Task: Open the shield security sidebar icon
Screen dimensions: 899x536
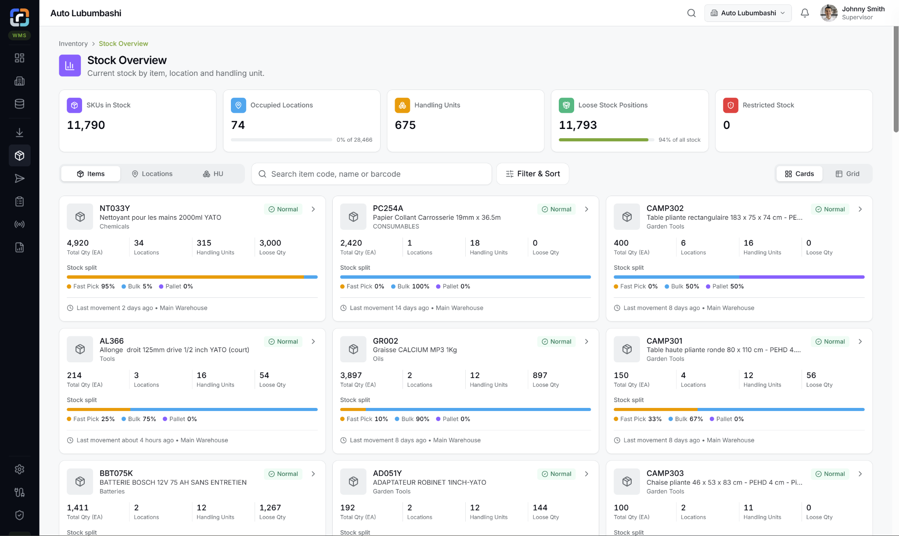Action: point(19,515)
